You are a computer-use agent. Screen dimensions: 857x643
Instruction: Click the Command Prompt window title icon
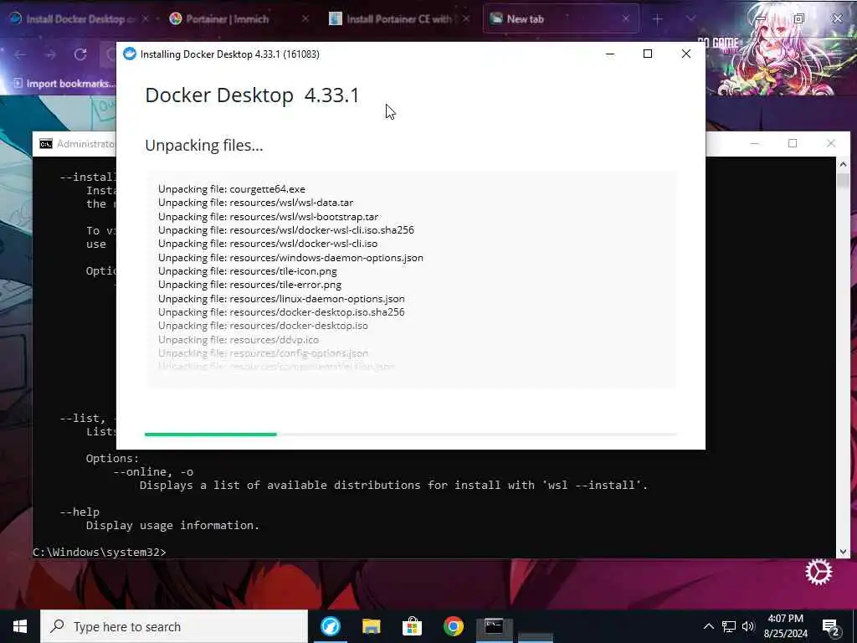point(46,144)
